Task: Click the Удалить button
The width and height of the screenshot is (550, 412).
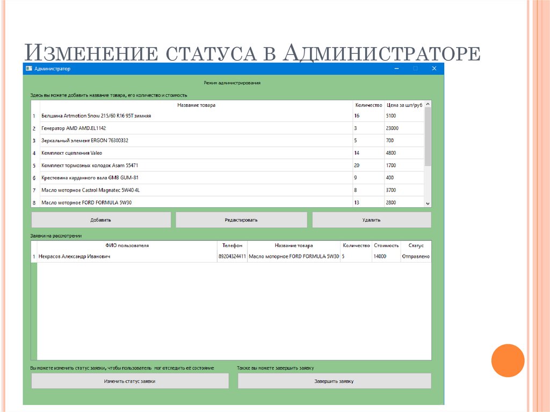Action: point(371,220)
